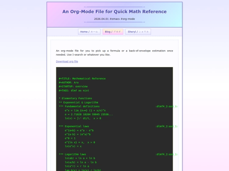
Task: Click the e^(a+b) = e^a · e^b line
Action: click(79, 130)
